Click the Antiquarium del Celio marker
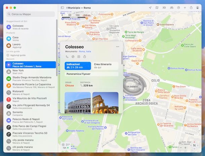 tap(126, 134)
